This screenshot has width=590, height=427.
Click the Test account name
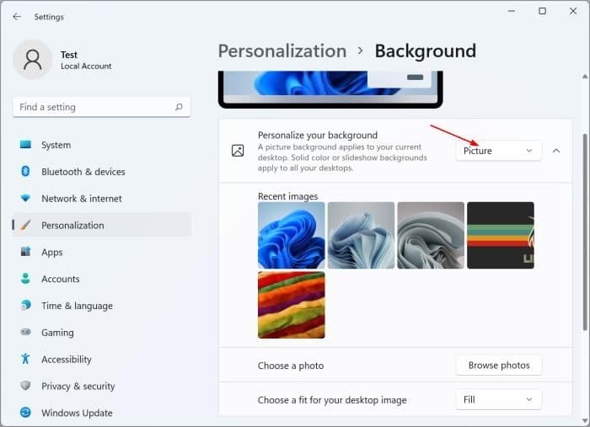[x=69, y=55]
